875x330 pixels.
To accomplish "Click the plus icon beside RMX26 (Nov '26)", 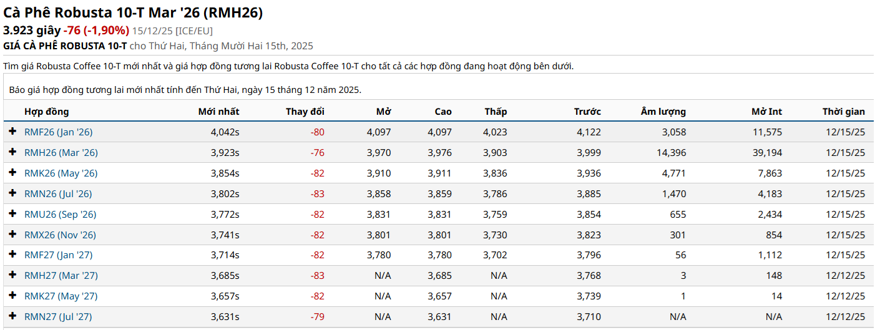I will 12,235.
